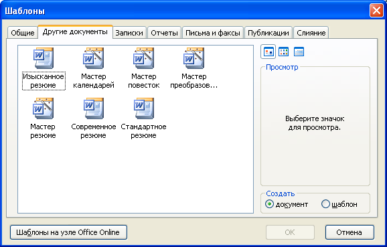This screenshot has width=387, height=247.
Task: Select the Мастер календарей wizard icon
Action: [x=94, y=58]
